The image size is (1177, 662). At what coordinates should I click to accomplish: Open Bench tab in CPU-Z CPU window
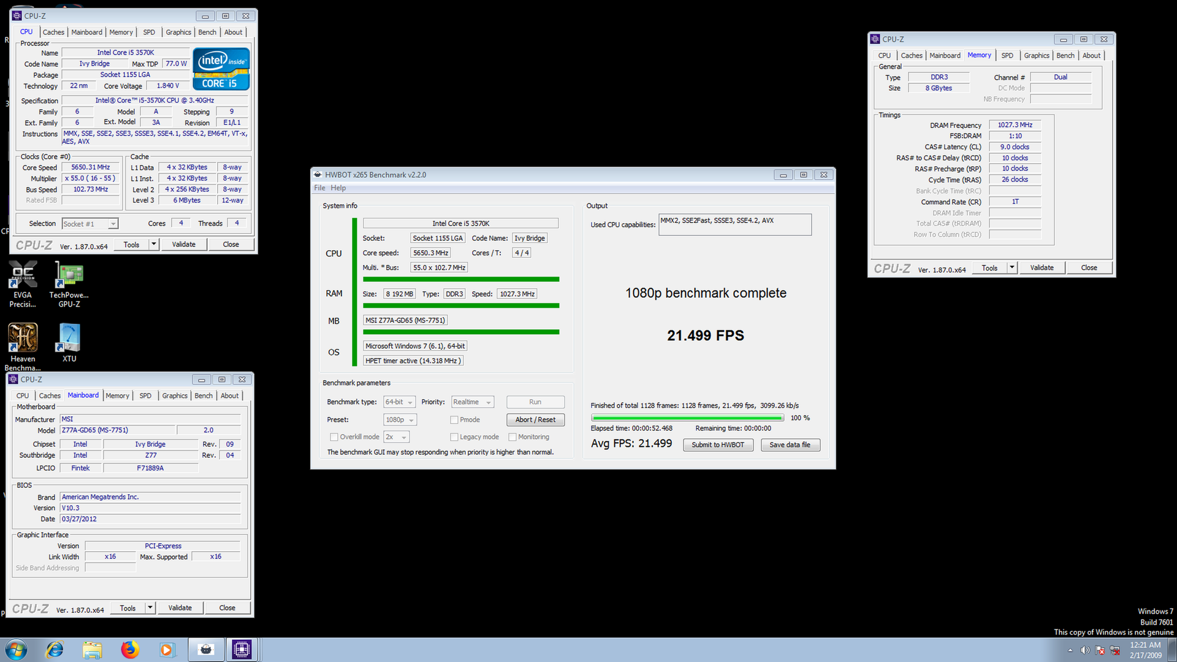tap(207, 32)
